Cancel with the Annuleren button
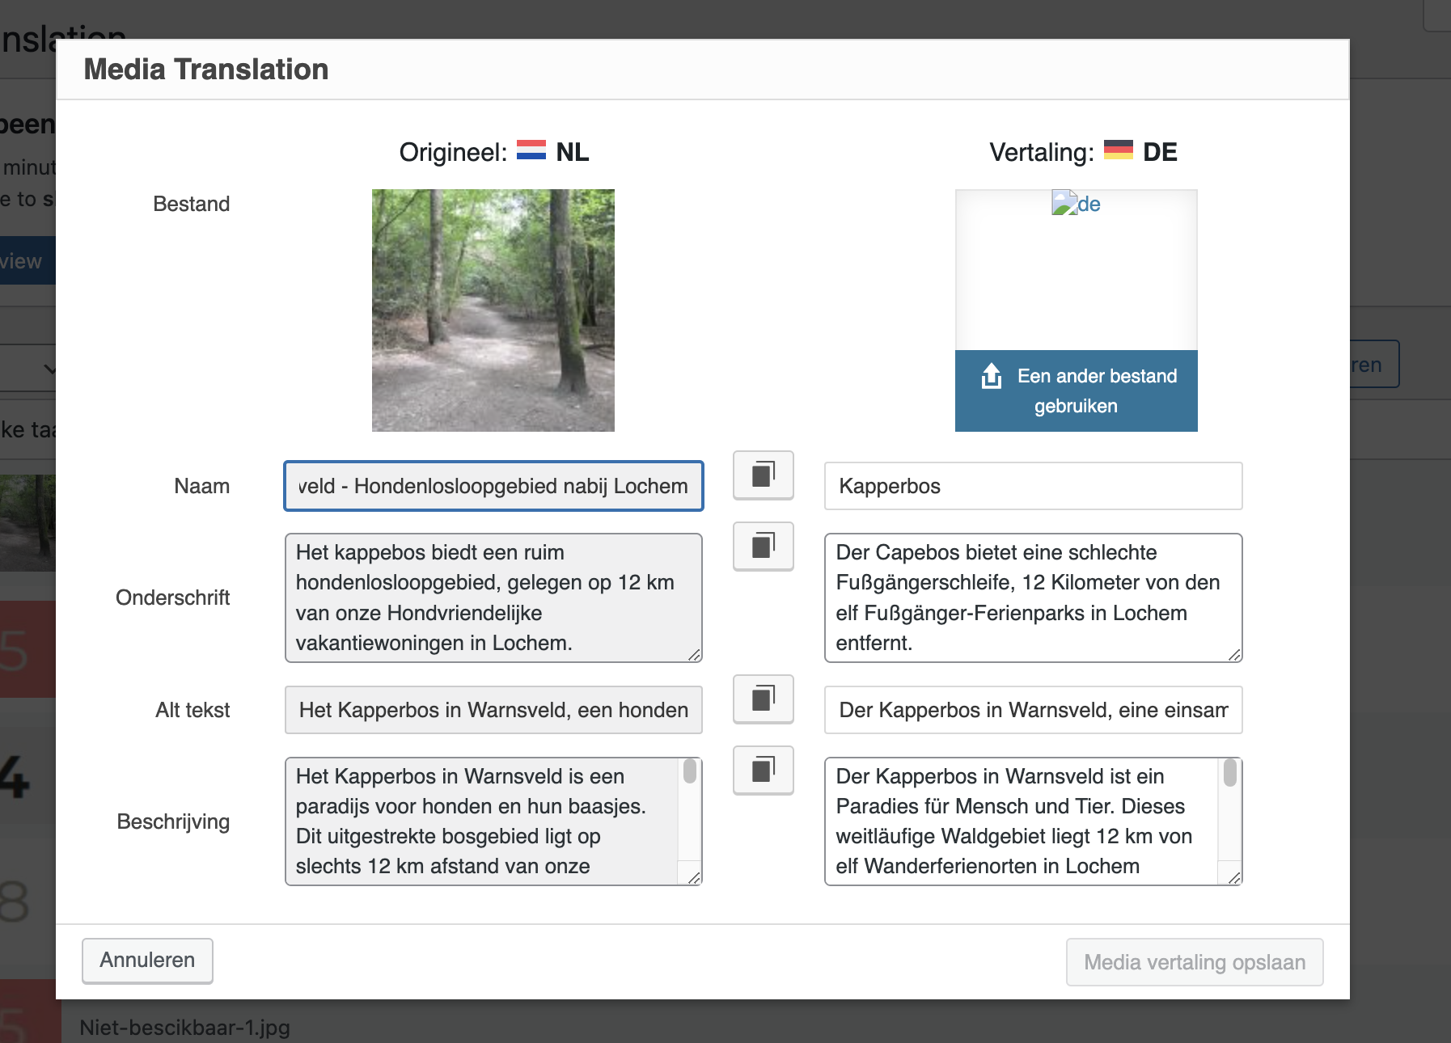1451x1043 pixels. coord(147,961)
